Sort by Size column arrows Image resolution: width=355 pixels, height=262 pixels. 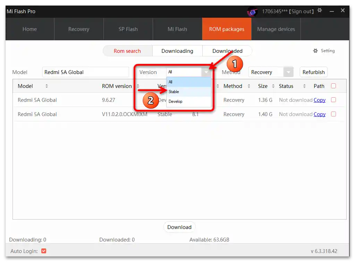273,86
